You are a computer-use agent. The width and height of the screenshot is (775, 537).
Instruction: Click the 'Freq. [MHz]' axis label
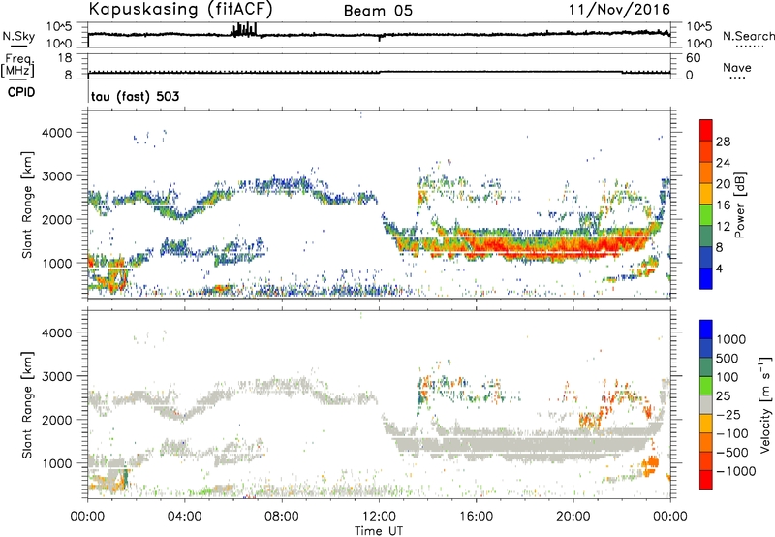coord(17,66)
